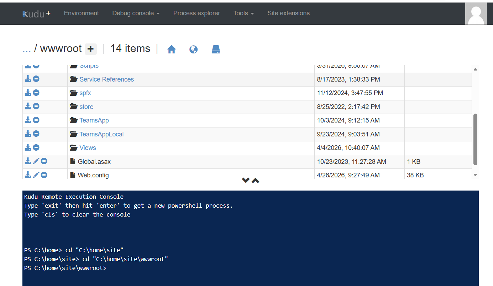Viewport: 493px width, 286px height.
Task: Expand file list with up chevron
Action: coord(255,181)
